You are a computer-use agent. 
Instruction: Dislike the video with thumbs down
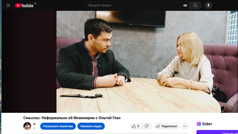pos(147,126)
